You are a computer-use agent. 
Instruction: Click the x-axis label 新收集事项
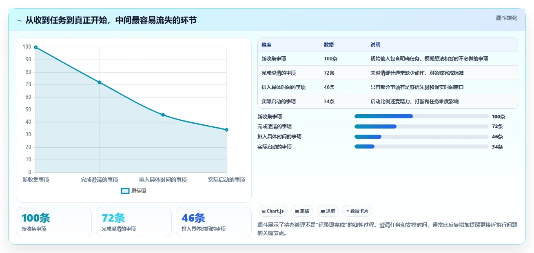pyautogui.click(x=36, y=180)
